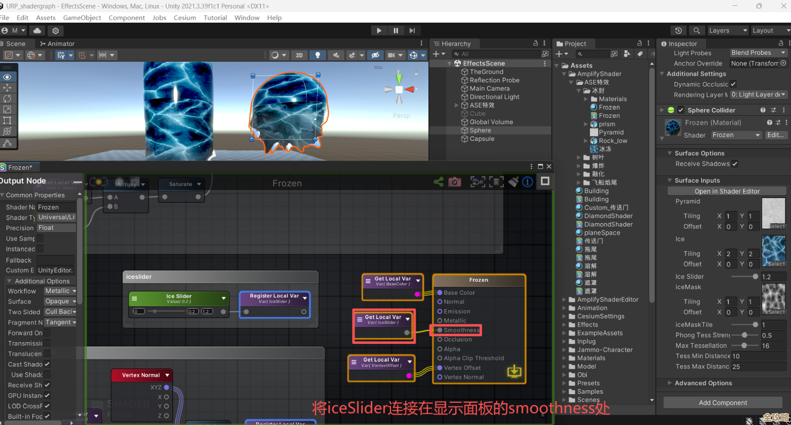791x425 pixels.
Task: Click the Ice texture thumbnail in the Inspector
Action: click(x=774, y=250)
